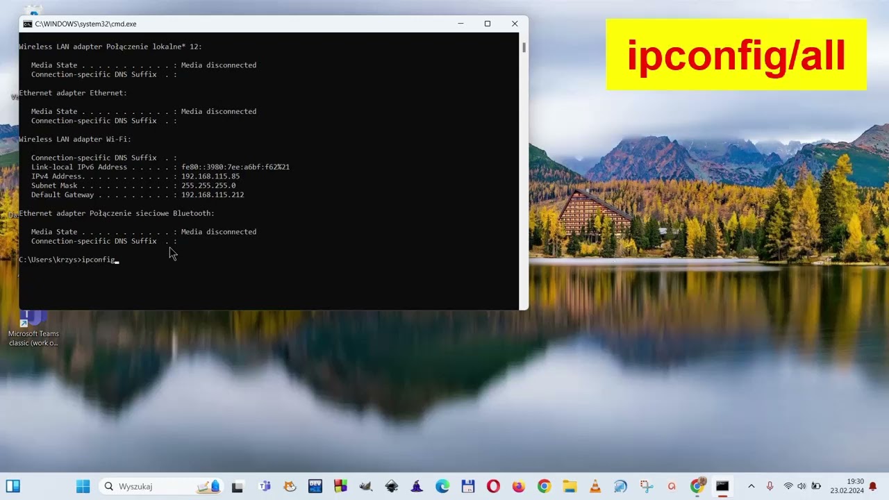Launch GIMP from the taskbar

366,486
